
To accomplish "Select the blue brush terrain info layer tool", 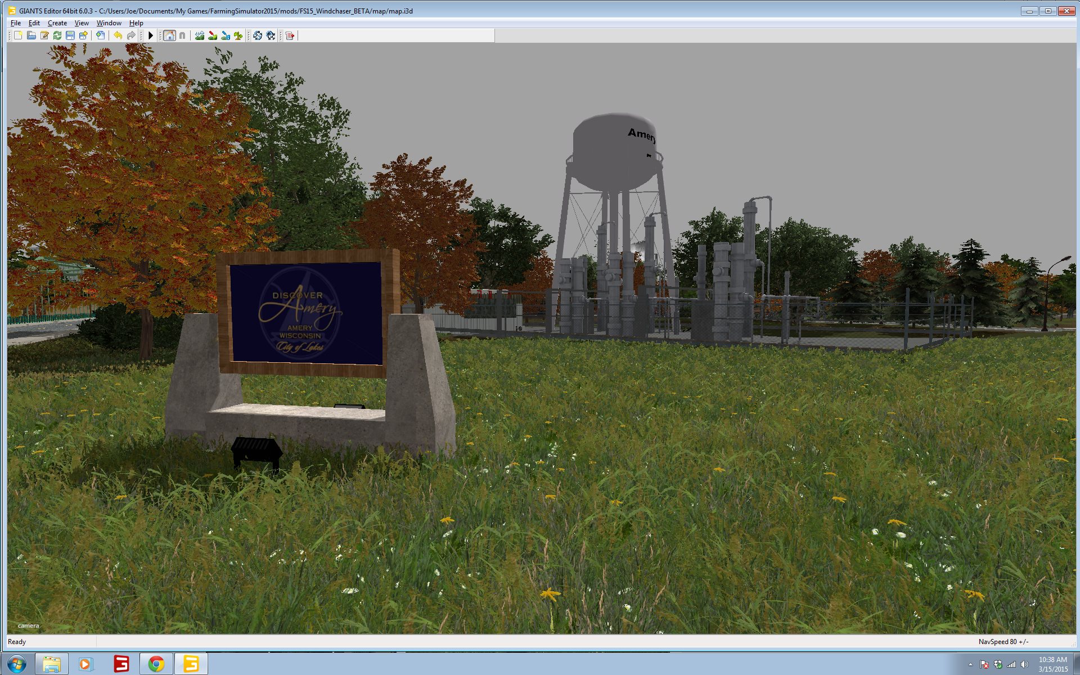I will point(226,35).
